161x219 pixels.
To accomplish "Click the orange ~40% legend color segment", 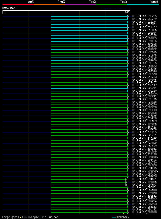I will pos(49,5).
